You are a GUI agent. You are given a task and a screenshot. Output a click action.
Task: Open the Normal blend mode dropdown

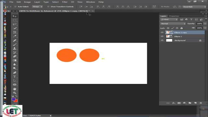[173, 24]
